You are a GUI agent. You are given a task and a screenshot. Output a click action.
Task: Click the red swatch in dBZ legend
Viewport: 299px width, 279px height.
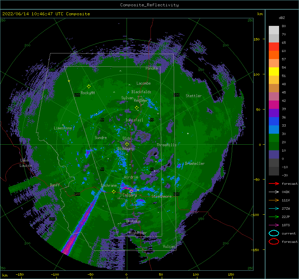274,46
